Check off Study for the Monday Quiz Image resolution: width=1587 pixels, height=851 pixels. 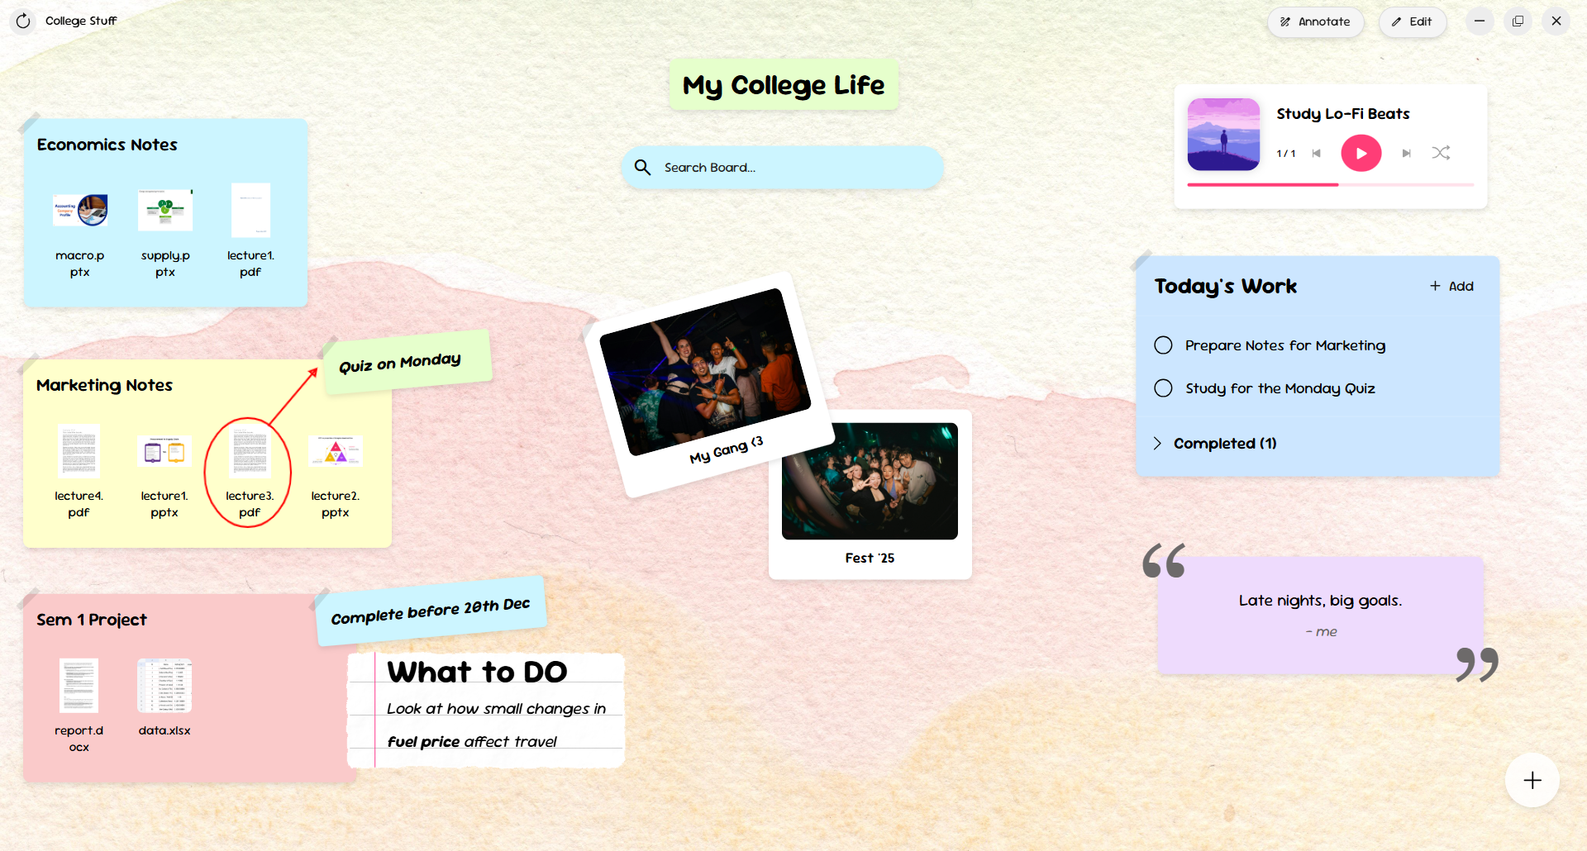point(1163,388)
